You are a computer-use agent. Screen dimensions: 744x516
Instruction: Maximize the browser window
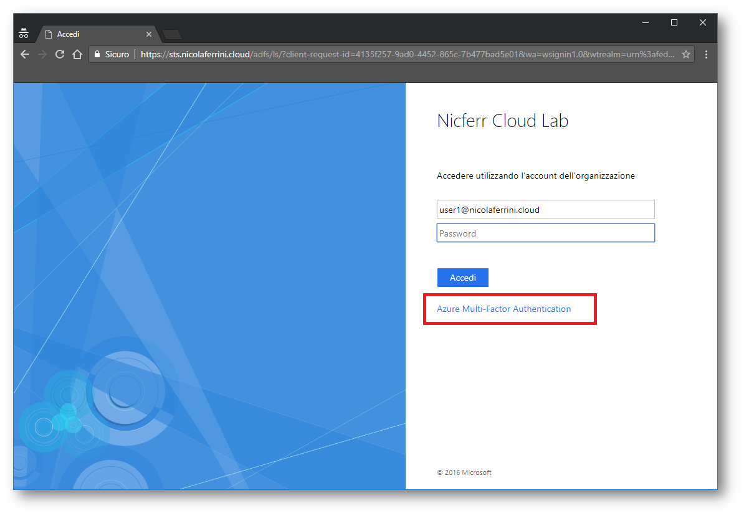[x=674, y=23]
